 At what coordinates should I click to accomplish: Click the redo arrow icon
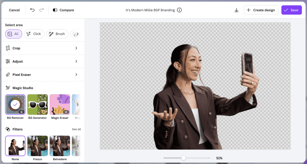pos(41,10)
